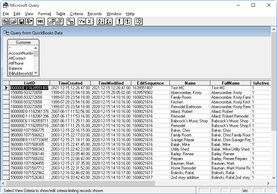
Task: Select the AccountNumber field in Customer list
Action: [x=21, y=53]
